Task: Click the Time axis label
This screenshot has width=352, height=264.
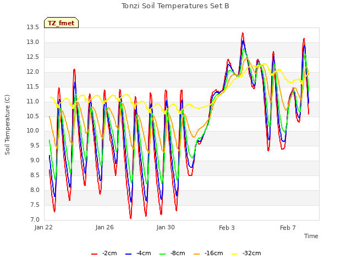Action: [x=311, y=236]
